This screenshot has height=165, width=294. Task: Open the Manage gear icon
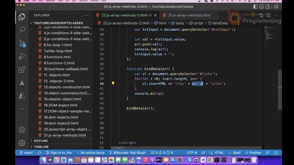click(22, 143)
